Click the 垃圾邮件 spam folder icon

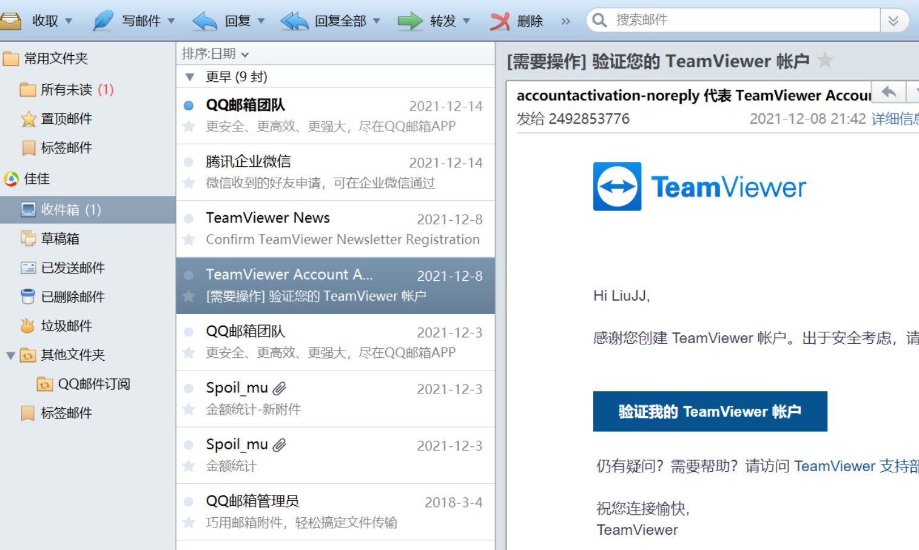(x=28, y=326)
